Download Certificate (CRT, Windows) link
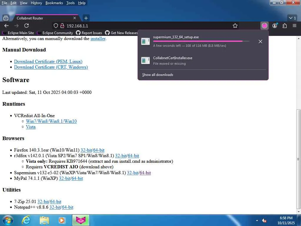Image resolution: width=301 pixels, height=226 pixels. 51,67
